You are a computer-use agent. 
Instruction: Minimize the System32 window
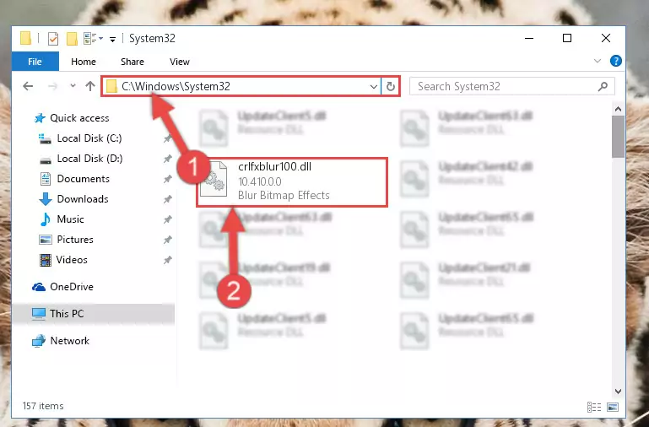tap(529, 39)
